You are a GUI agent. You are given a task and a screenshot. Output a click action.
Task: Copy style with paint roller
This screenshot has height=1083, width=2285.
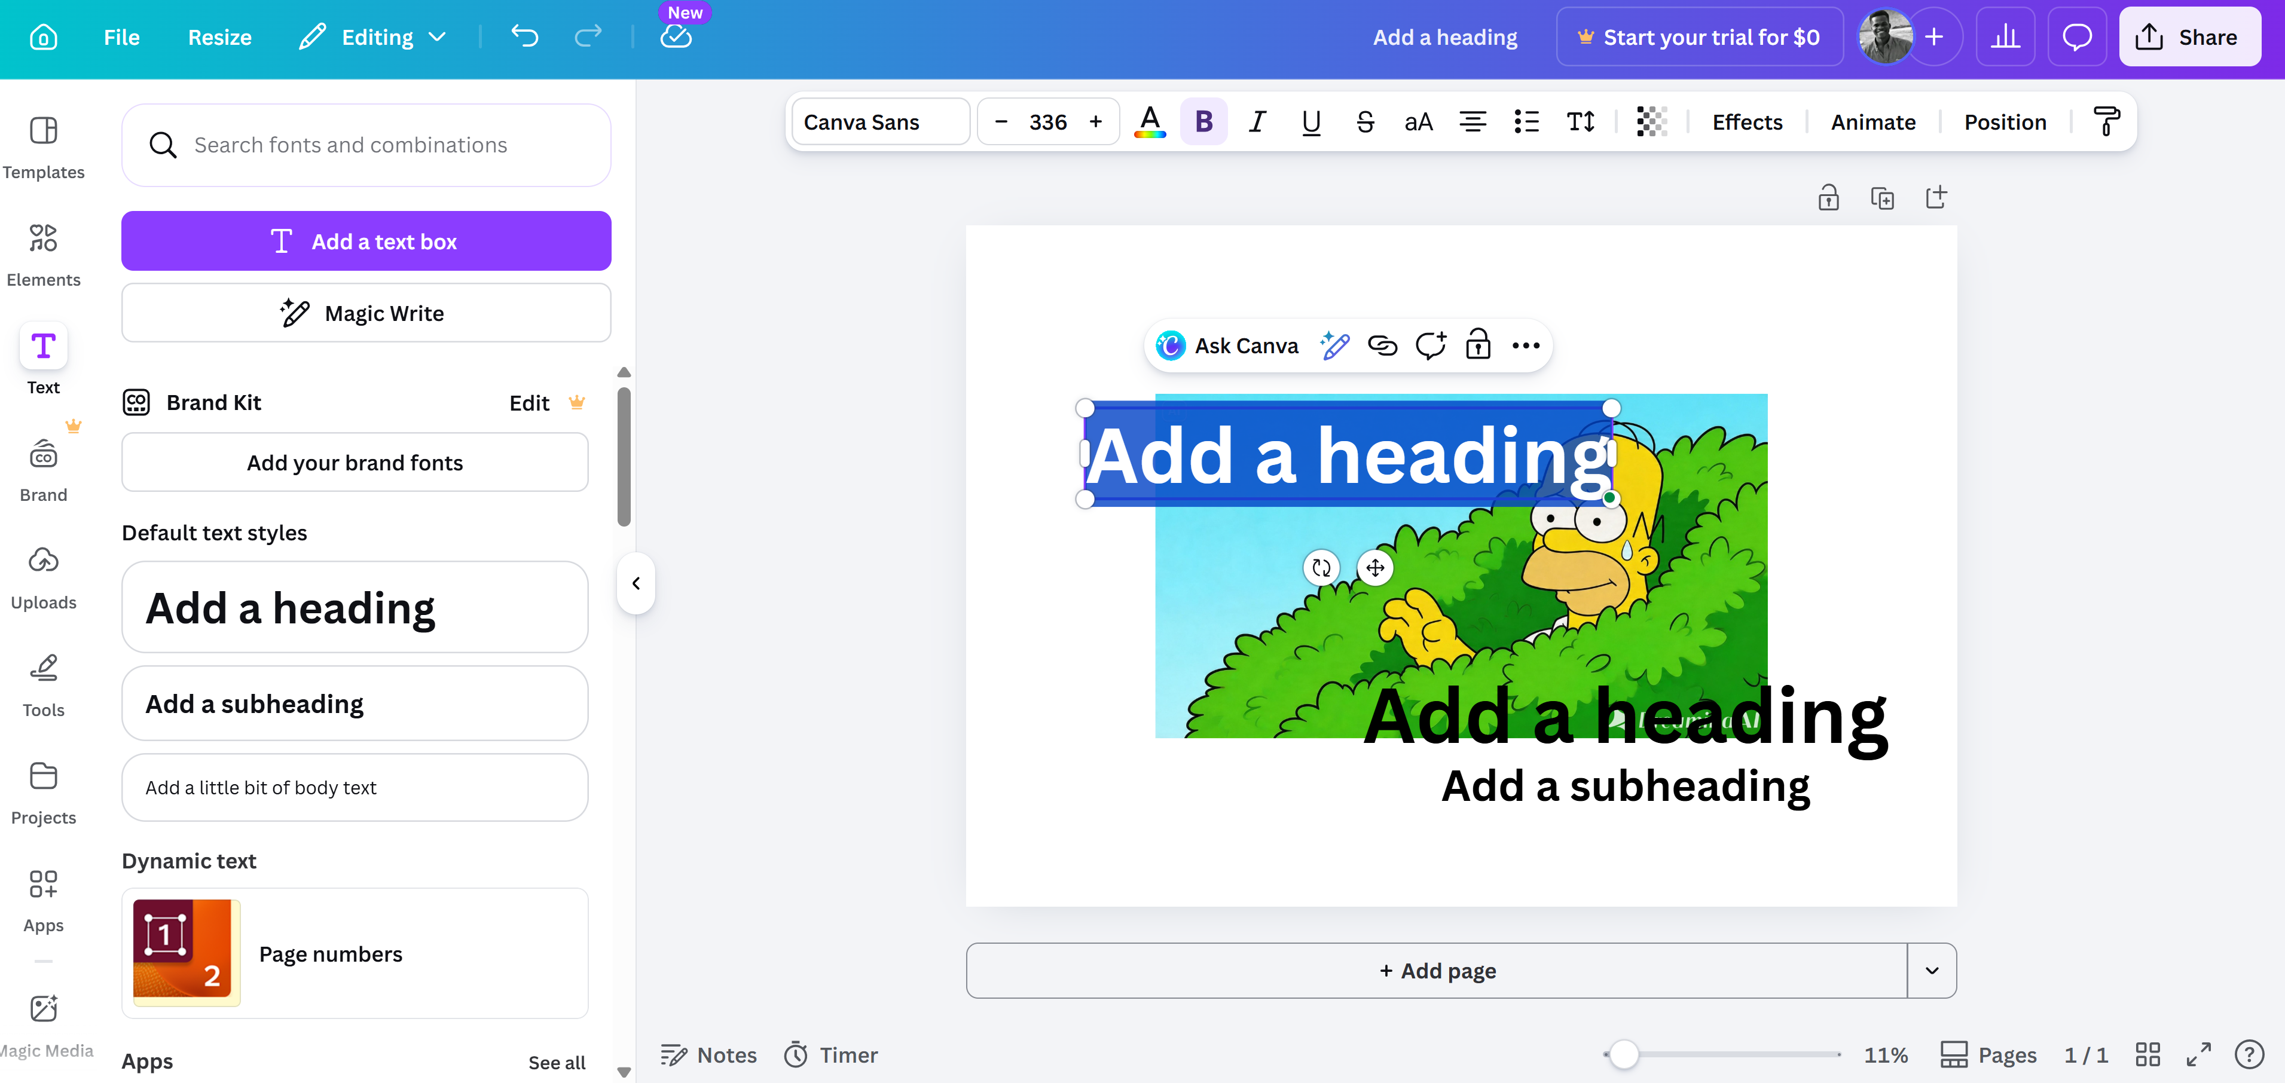tap(2107, 121)
